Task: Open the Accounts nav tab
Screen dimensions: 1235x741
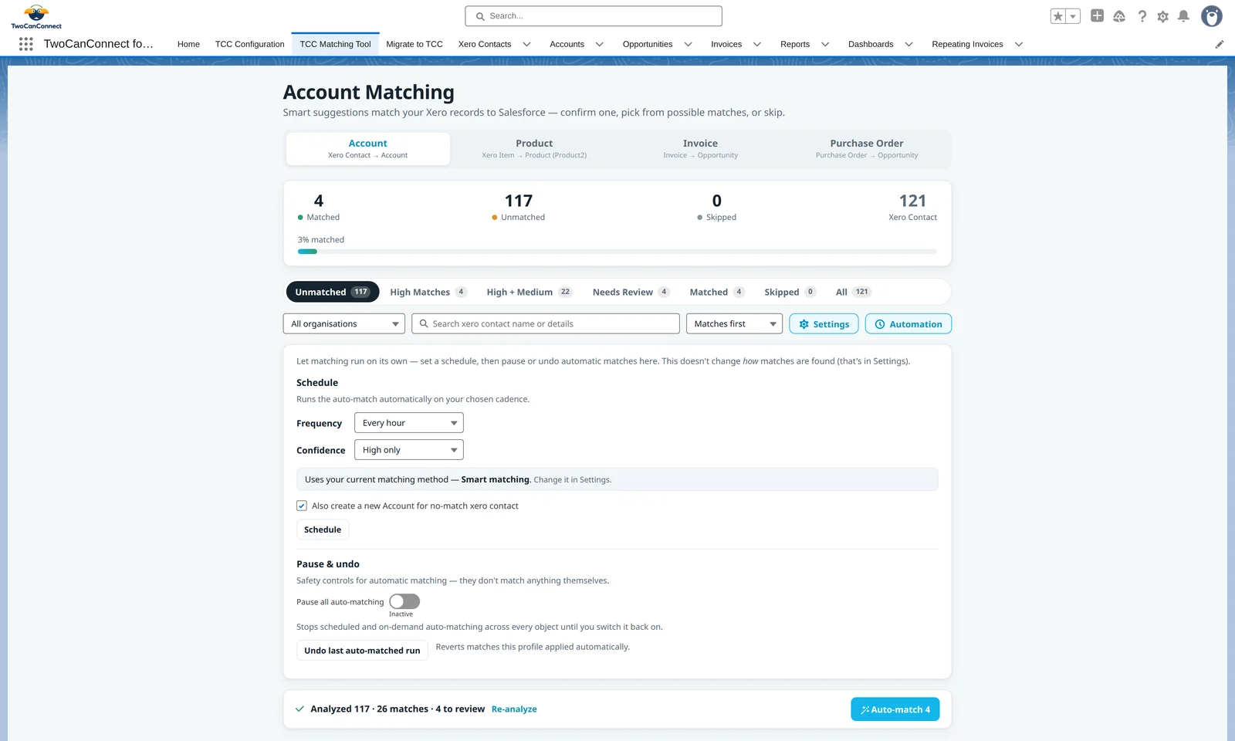Action: [x=567, y=44]
